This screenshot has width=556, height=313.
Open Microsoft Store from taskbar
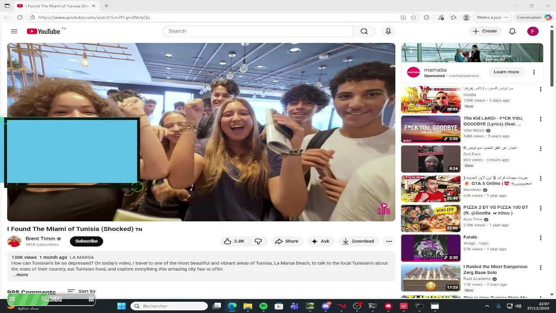pyautogui.click(x=279, y=306)
